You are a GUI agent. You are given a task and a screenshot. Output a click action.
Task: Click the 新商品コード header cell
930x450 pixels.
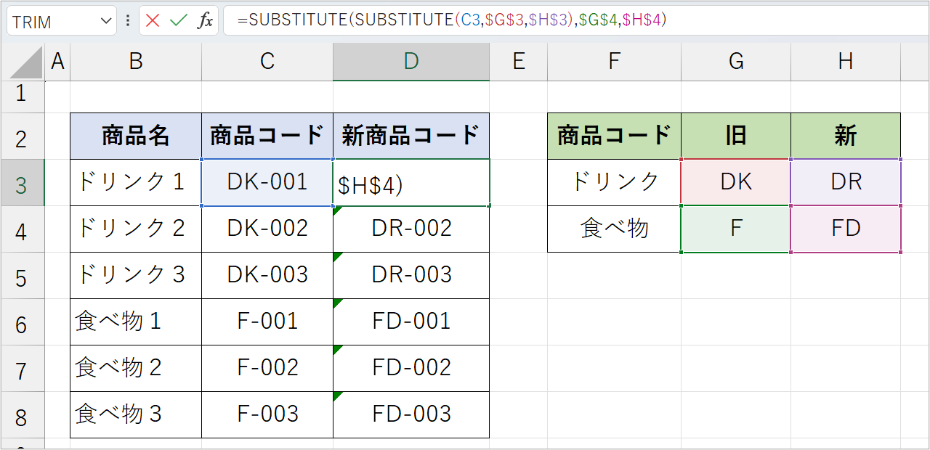[411, 136]
